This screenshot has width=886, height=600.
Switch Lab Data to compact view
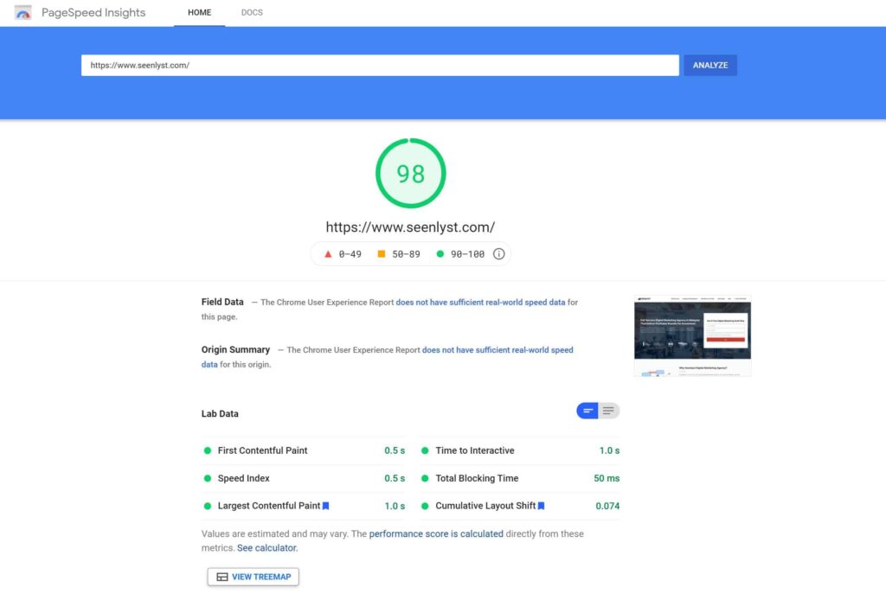tap(587, 411)
